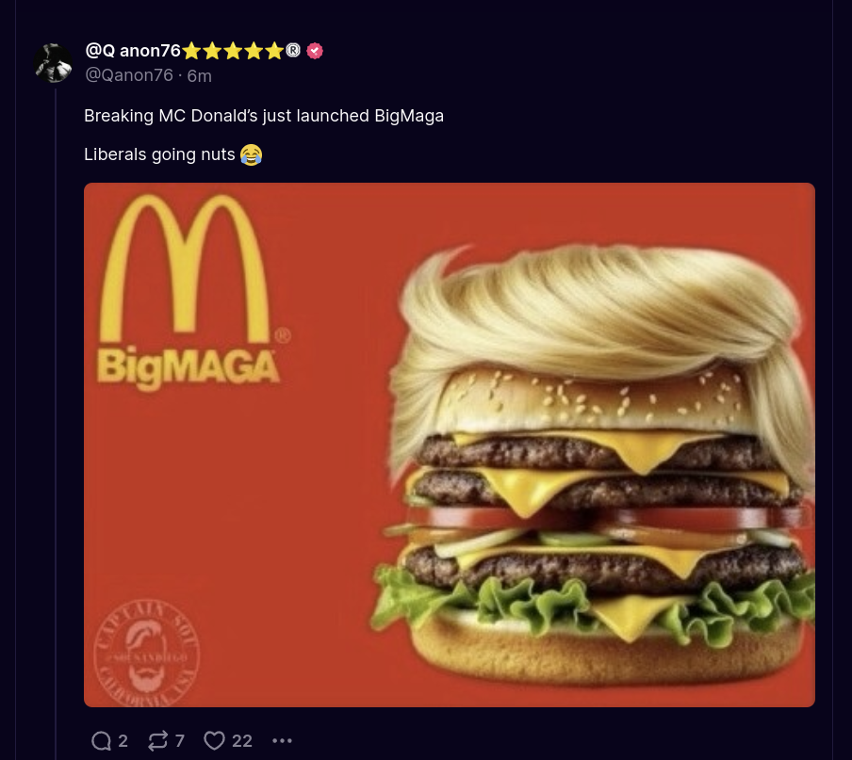Open the burger image in full view

tap(450, 445)
